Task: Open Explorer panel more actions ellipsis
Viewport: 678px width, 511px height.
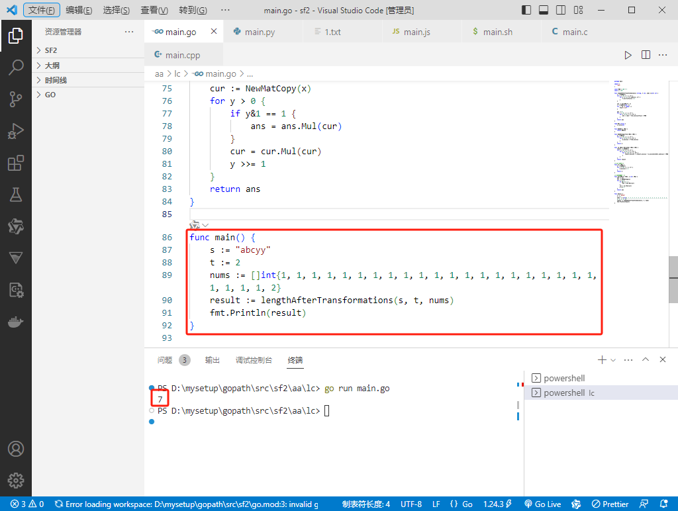Action: [129, 32]
